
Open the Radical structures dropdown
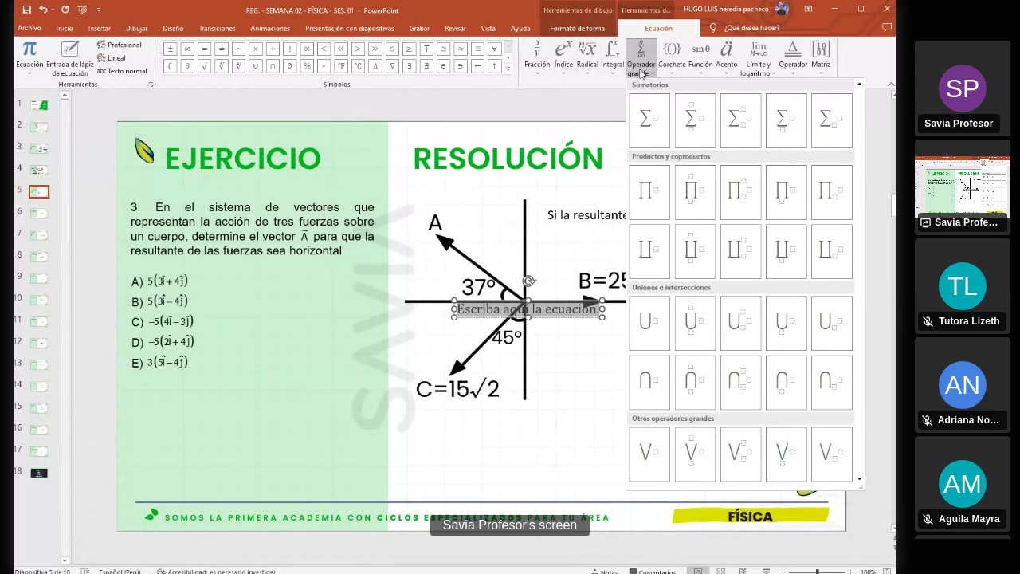click(587, 57)
